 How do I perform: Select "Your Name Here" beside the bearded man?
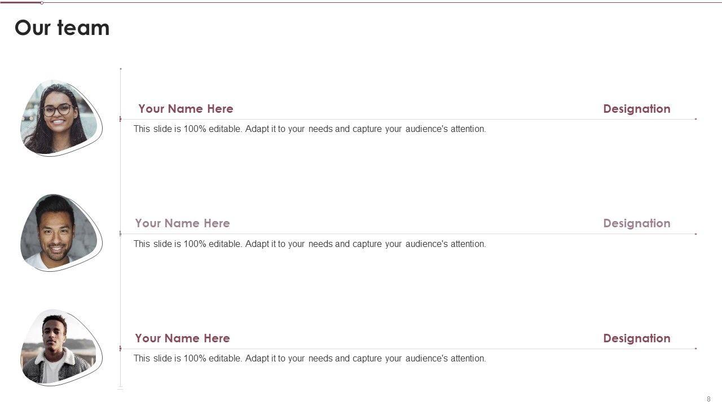click(182, 223)
